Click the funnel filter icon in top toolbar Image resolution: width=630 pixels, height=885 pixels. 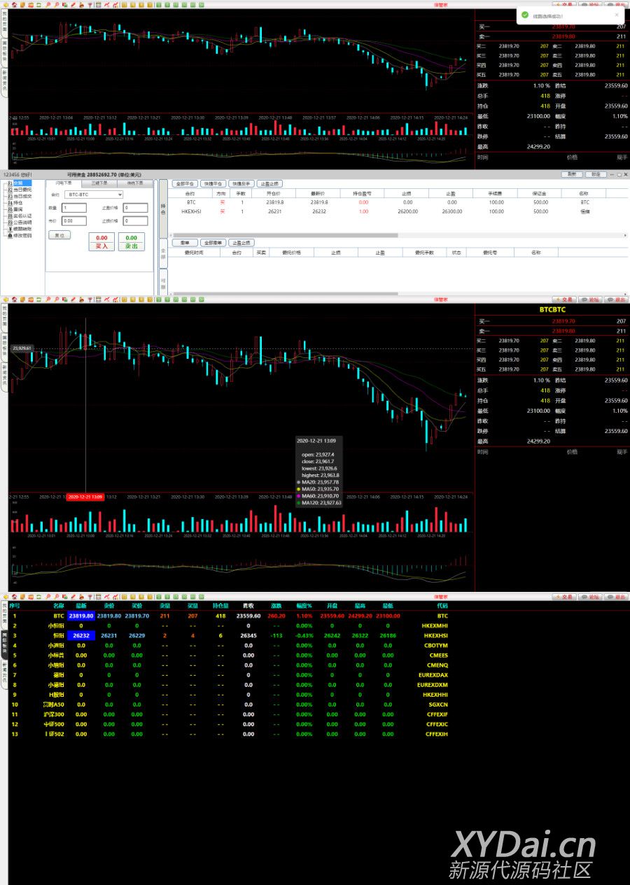tap(90, 5)
